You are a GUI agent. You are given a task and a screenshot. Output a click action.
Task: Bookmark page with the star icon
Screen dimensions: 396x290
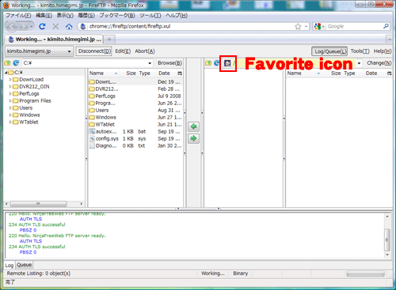point(298,26)
